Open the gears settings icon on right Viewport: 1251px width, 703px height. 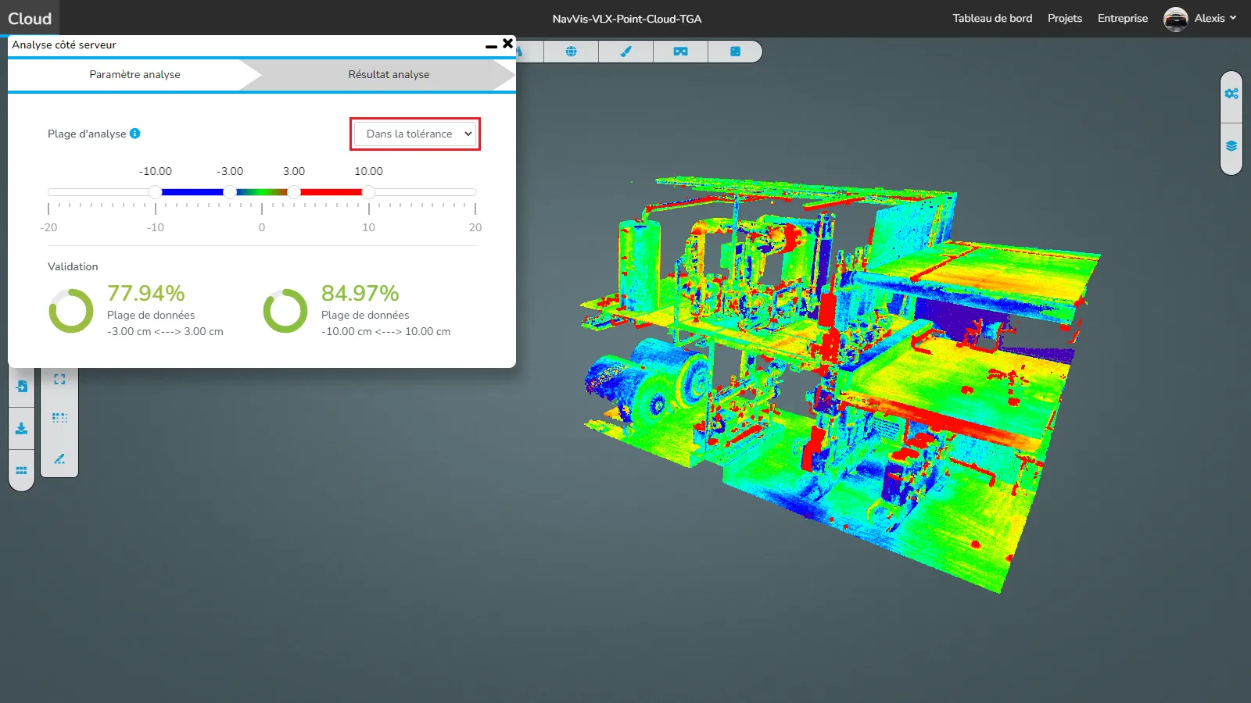coord(1231,94)
